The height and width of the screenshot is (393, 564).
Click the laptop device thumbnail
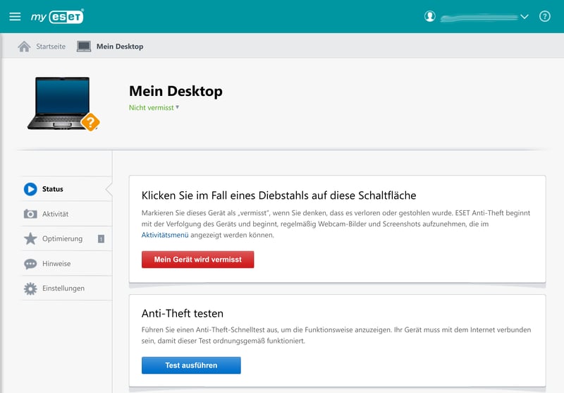59,103
